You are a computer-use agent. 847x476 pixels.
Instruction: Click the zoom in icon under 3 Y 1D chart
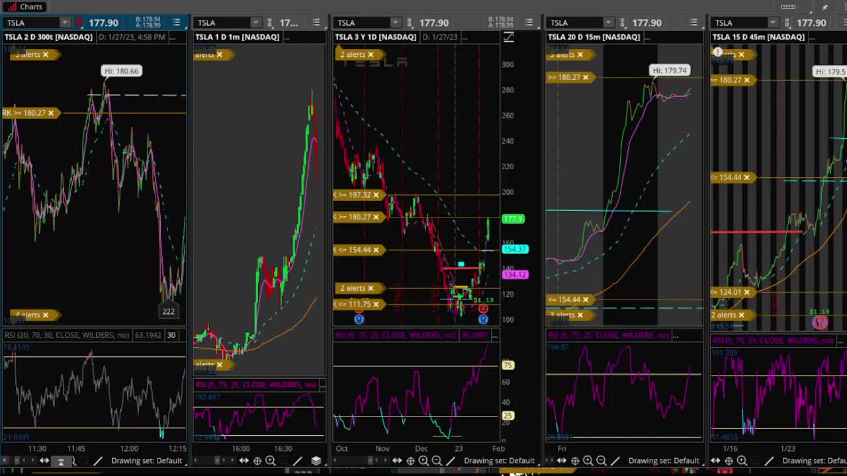423,461
